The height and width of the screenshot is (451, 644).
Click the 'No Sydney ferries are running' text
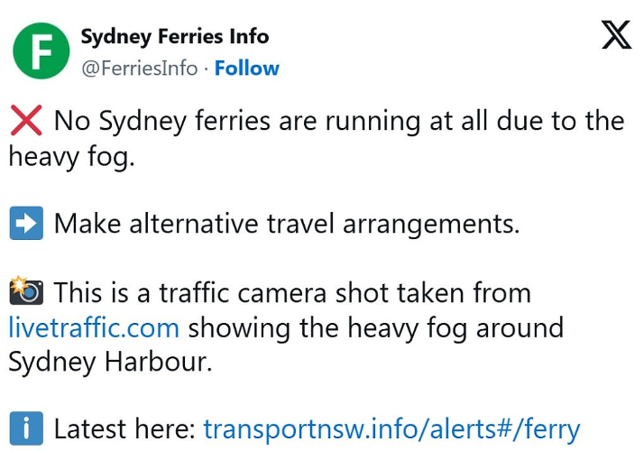[x=239, y=121]
